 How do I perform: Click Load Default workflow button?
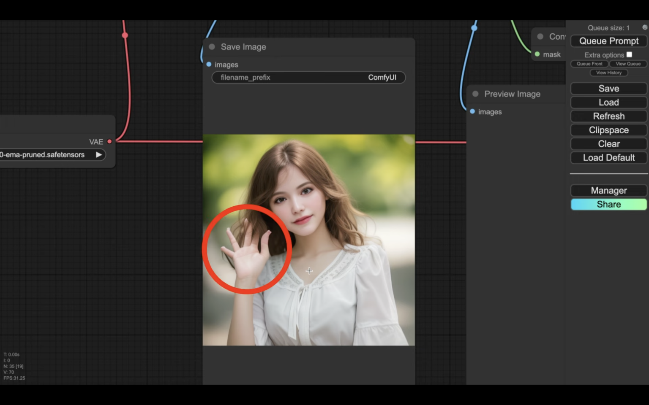click(x=608, y=158)
